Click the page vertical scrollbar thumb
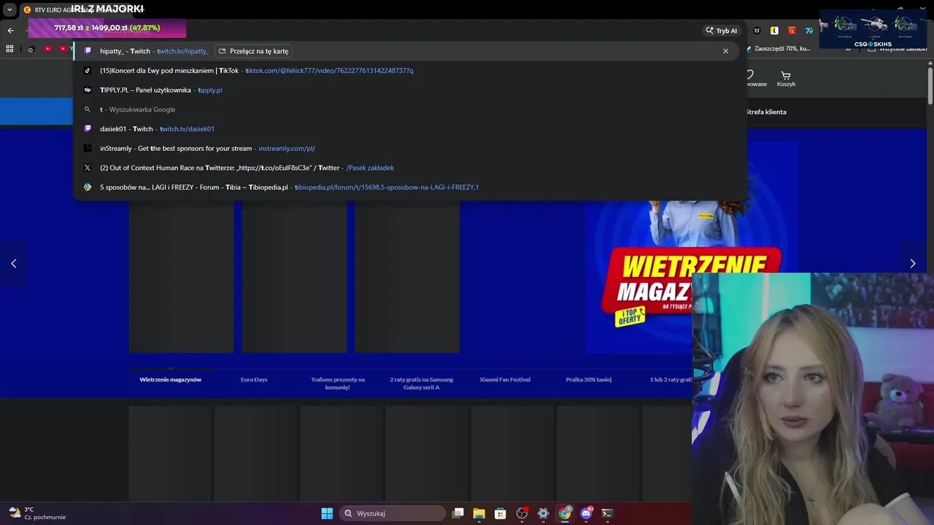 point(930,86)
